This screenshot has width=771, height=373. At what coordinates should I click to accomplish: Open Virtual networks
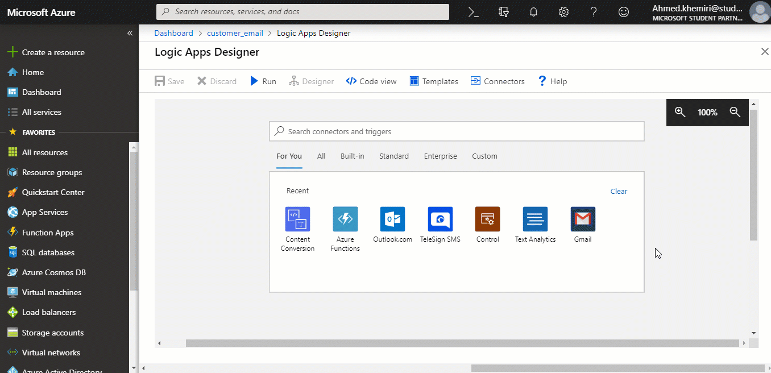(x=44, y=353)
